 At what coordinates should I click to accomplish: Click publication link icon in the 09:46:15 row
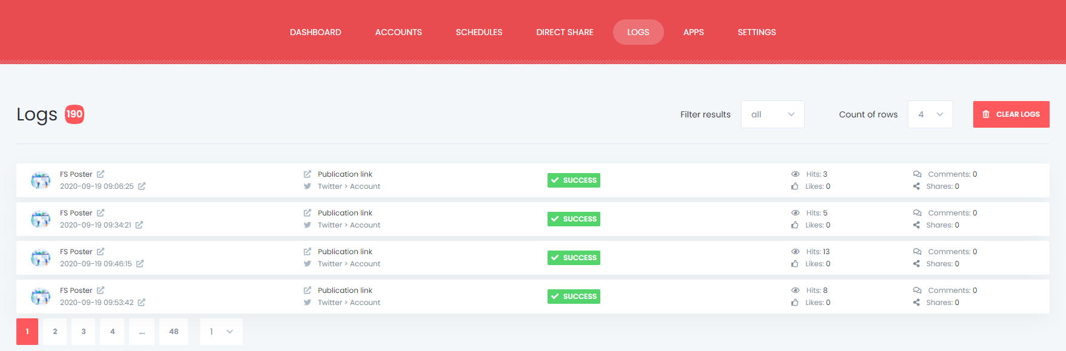[x=307, y=252]
